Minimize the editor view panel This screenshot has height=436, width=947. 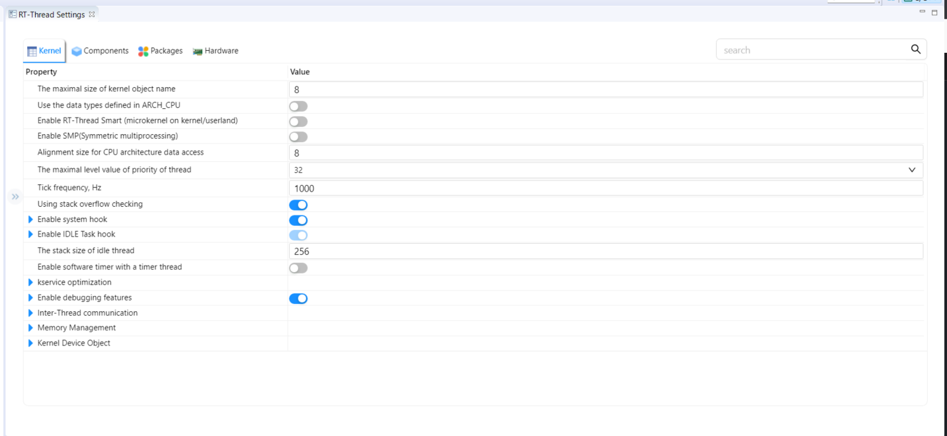[922, 13]
